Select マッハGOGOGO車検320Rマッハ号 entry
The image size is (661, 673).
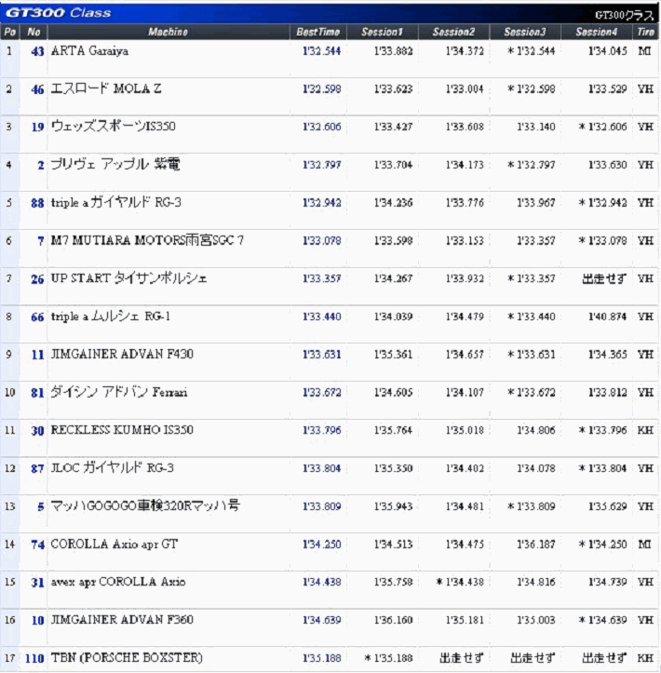coord(145,505)
